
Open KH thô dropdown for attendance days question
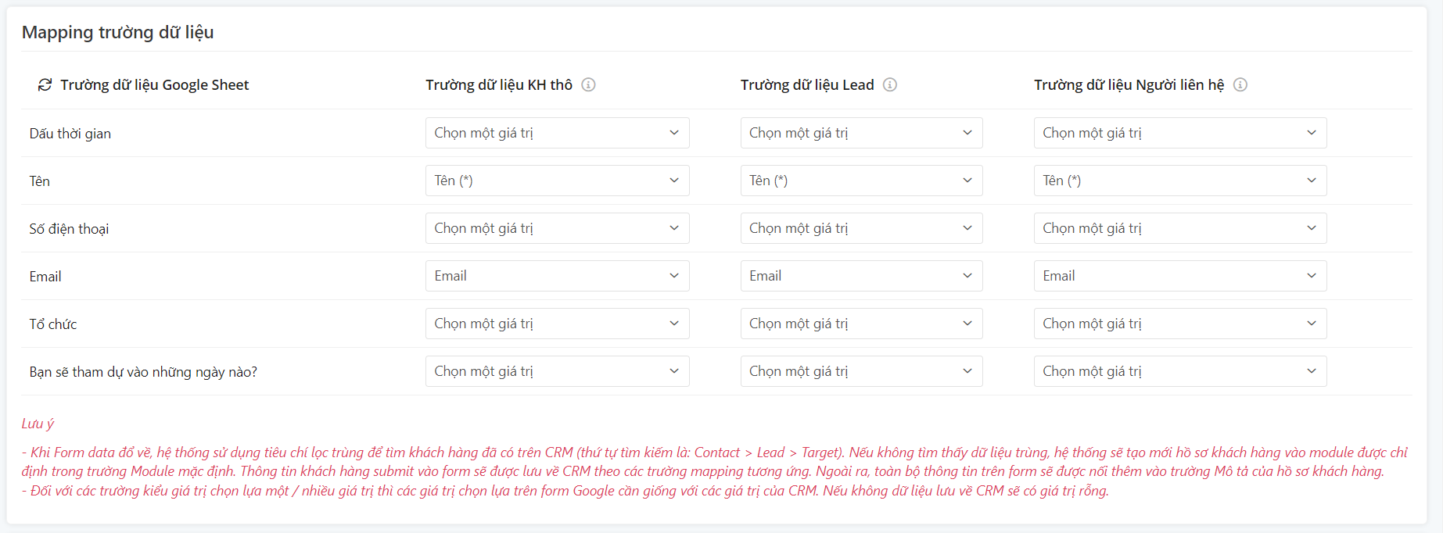pos(557,371)
